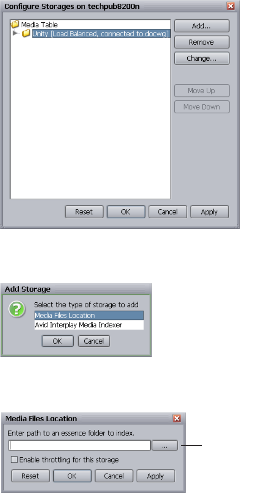Viewport: 267px width, 494px height.
Task: Reset the Media Files Location dialog
Action: [x=31, y=476]
